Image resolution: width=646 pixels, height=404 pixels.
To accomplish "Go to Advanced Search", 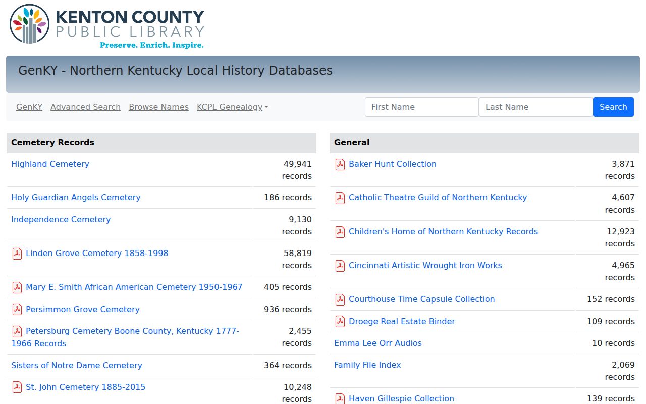I will point(85,107).
